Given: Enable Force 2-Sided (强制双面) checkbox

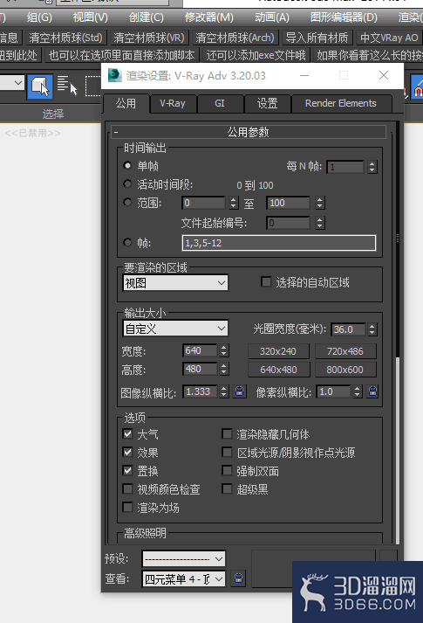Looking at the screenshot, I should click(227, 470).
